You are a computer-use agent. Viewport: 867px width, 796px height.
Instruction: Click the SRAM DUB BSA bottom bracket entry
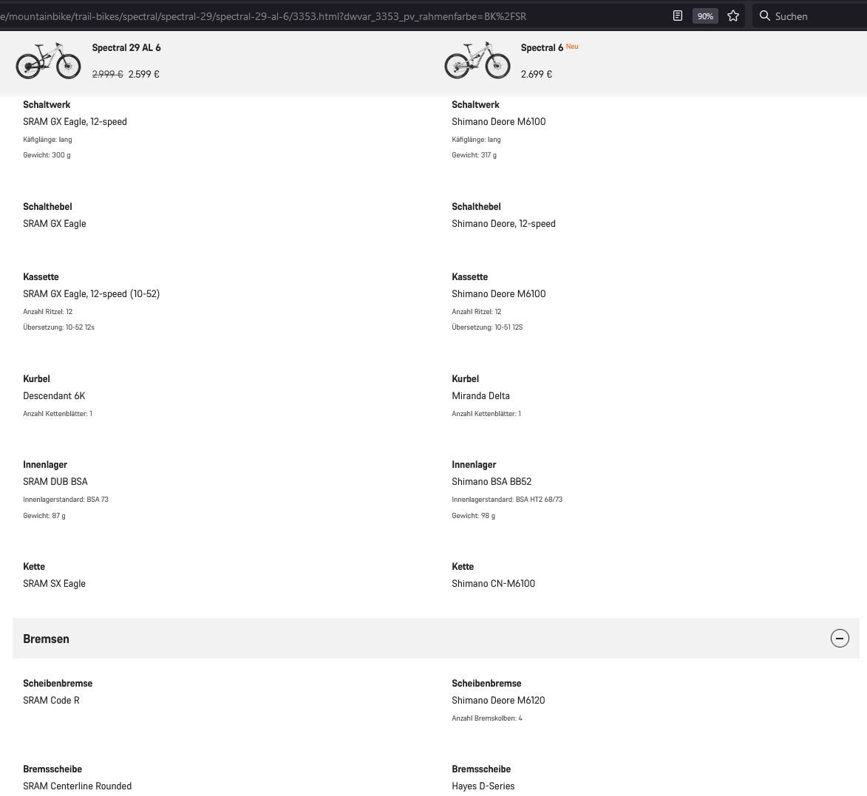click(55, 481)
